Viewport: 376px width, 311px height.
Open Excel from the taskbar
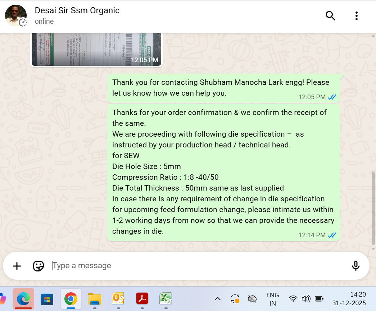point(165,298)
